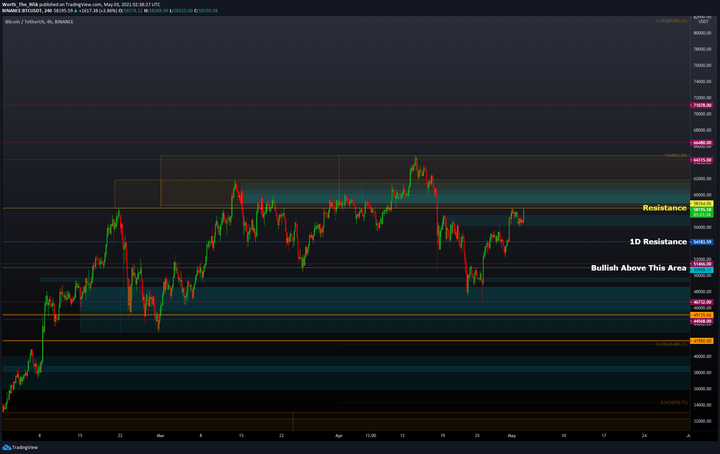Click the Apr date on time axis

tap(339, 436)
